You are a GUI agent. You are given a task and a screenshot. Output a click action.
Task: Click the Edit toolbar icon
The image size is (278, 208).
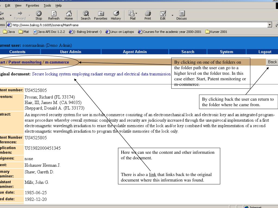[163, 15]
